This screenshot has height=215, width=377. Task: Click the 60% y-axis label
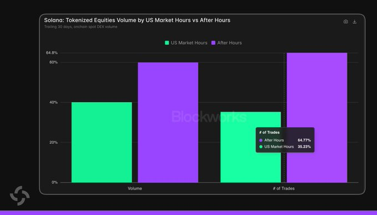[x=53, y=62]
